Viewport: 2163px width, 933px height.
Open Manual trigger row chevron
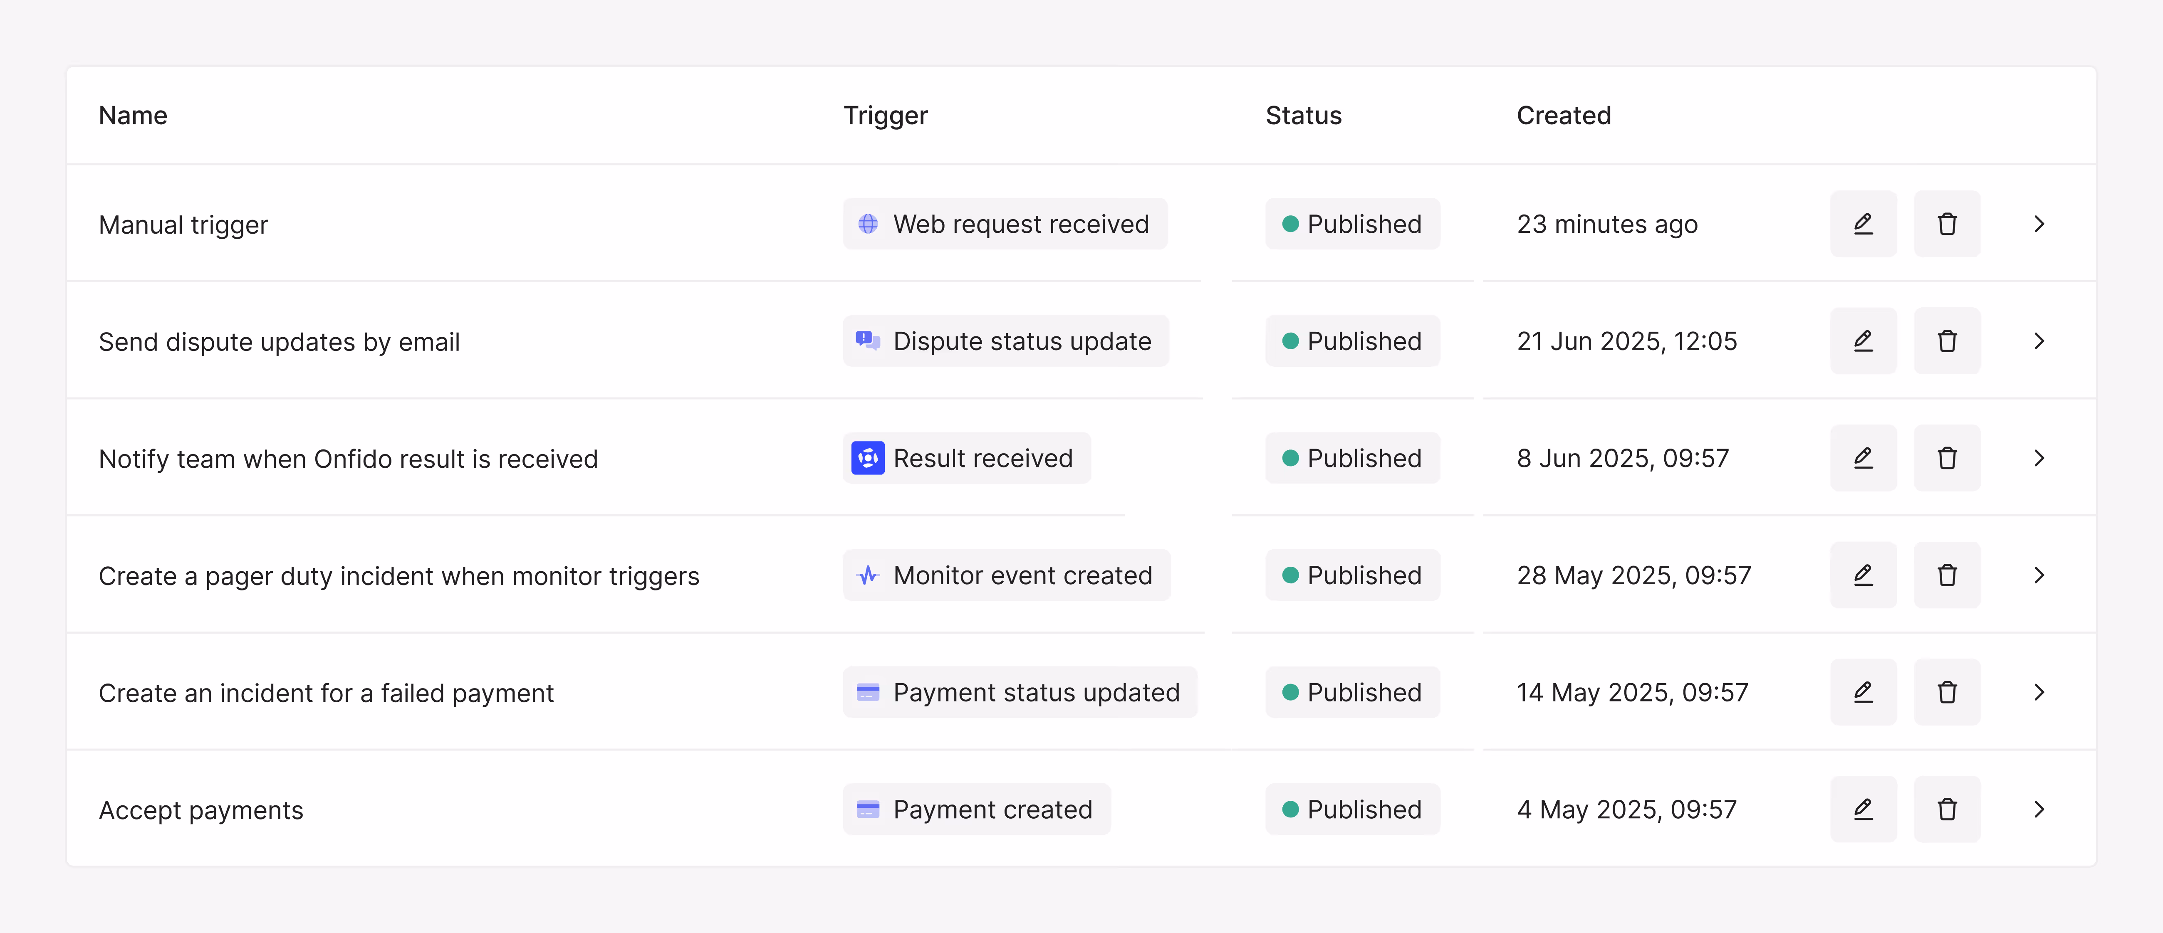2039,224
